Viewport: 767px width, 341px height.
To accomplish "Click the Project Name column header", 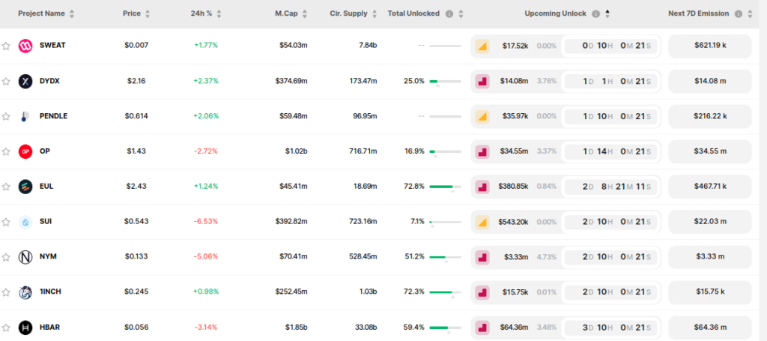I will click(42, 13).
